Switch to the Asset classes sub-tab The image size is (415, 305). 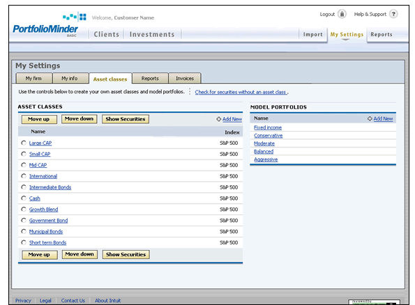coord(110,79)
